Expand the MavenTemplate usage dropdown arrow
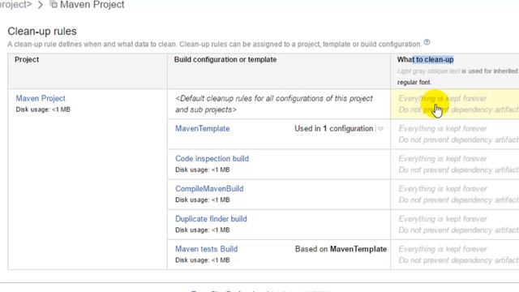This screenshot has height=292, width=519. click(x=380, y=129)
